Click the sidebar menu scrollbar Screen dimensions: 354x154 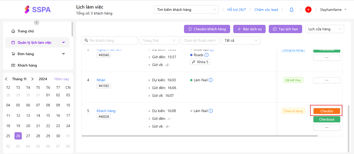72,29
